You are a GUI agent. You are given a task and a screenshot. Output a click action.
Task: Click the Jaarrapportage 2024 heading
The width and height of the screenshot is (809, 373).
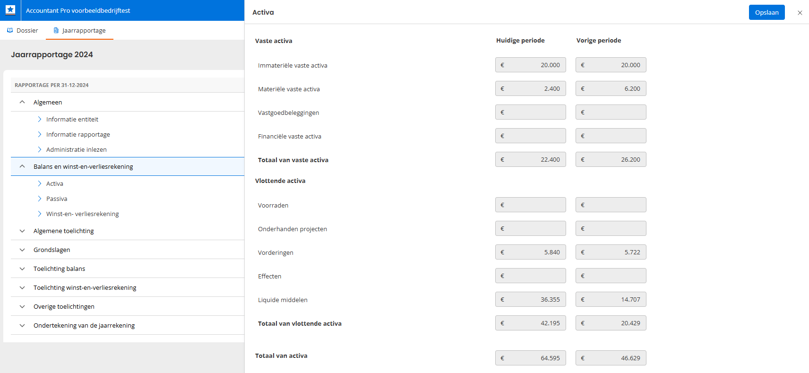[52, 54]
